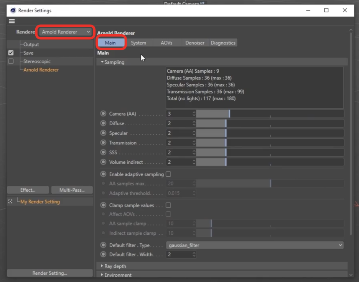Select Save in the settings tree
This screenshot has height=282, width=359.
click(x=28, y=53)
